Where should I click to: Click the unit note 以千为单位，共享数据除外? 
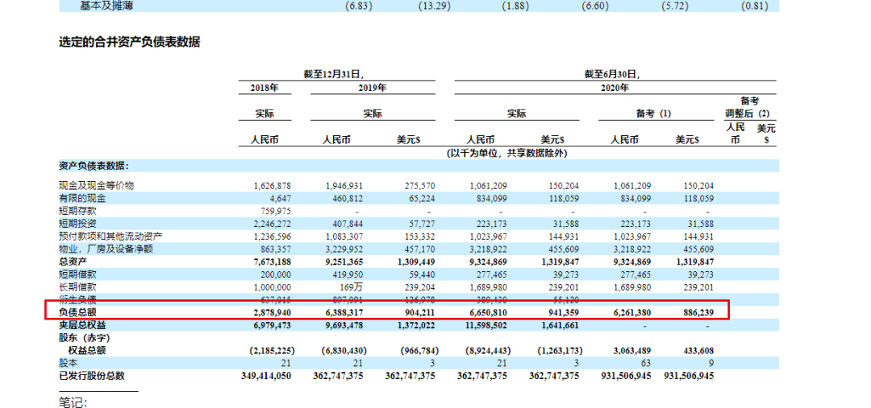[507, 153]
